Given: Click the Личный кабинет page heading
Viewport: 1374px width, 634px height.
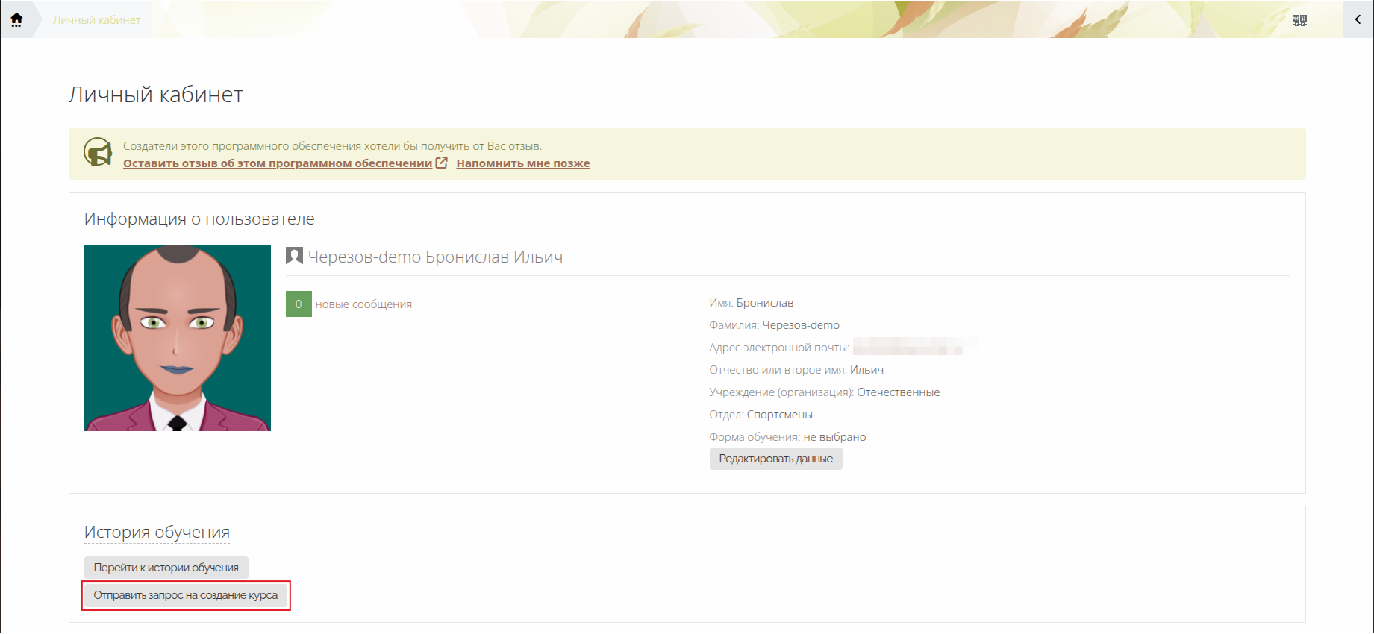Looking at the screenshot, I should 156,95.
